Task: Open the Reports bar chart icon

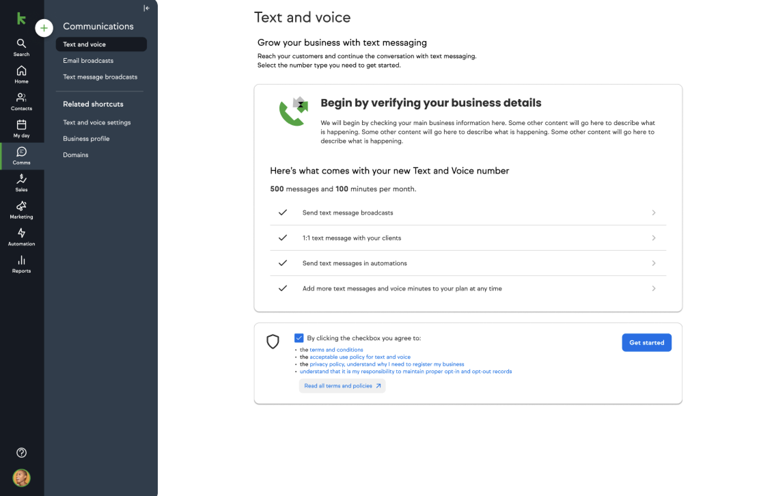Action: pyautogui.click(x=21, y=260)
